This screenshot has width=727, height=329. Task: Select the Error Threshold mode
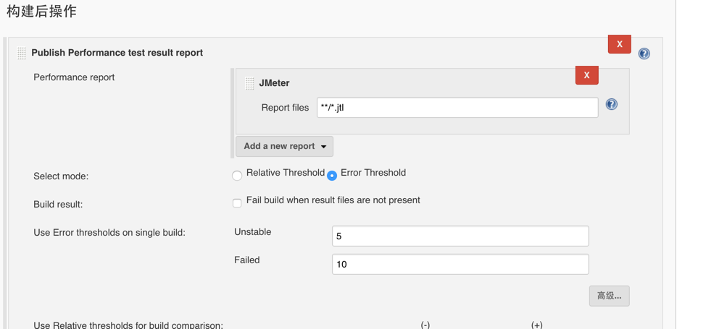332,176
